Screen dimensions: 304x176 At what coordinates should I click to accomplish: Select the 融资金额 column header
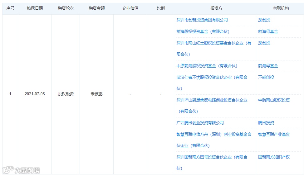(96, 8)
